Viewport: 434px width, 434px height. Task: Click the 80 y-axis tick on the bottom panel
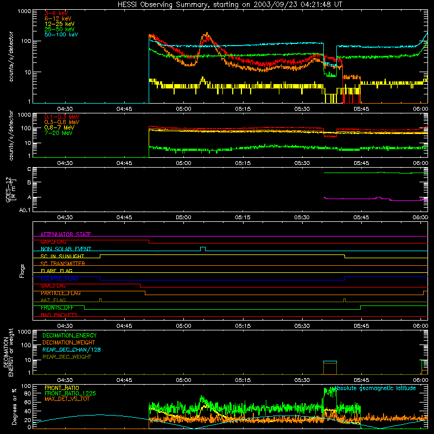[28, 393]
